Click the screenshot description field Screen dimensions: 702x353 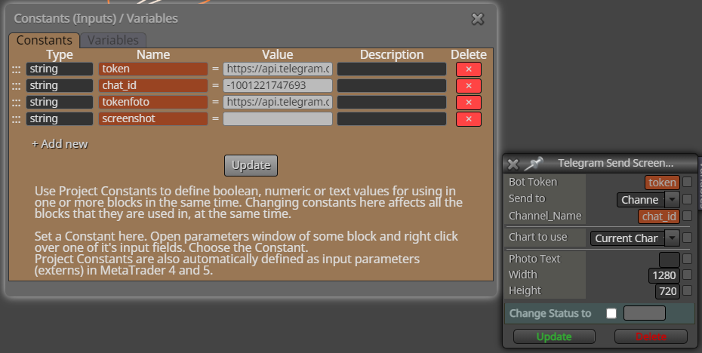[x=392, y=118]
